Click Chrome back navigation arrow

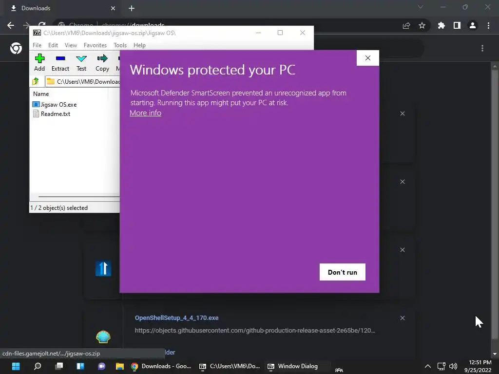point(11,25)
